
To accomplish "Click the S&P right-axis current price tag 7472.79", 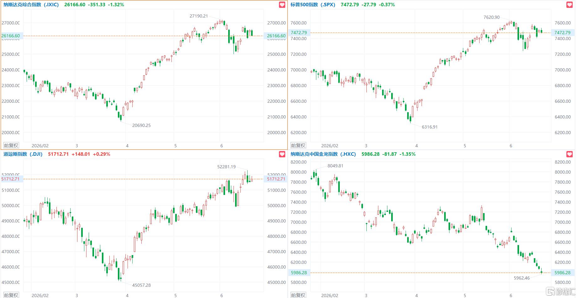I will 562,33.
